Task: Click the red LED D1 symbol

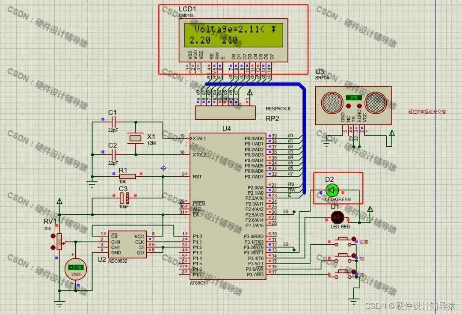Action: point(337,218)
